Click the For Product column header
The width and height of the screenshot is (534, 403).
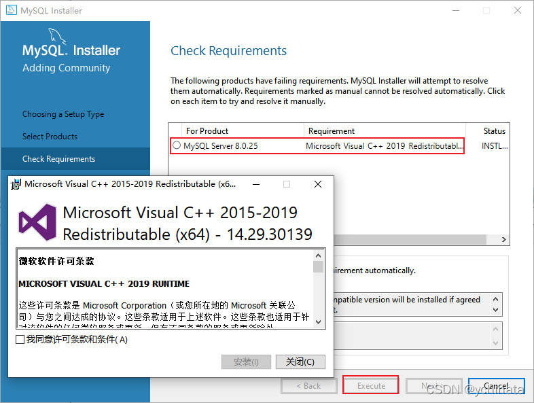coord(243,130)
